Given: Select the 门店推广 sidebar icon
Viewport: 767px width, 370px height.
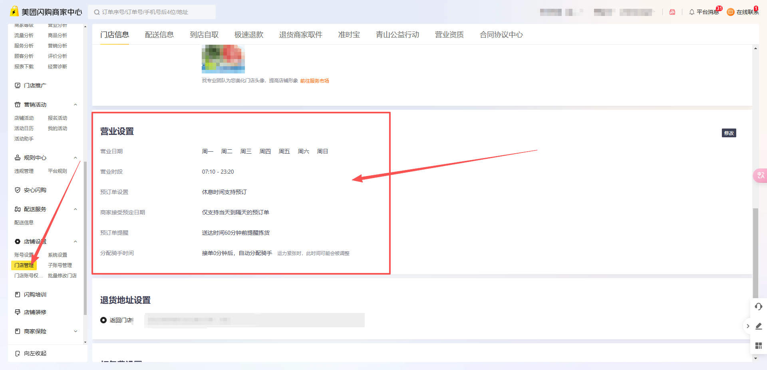Looking at the screenshot, I should (x=18, y=85).
